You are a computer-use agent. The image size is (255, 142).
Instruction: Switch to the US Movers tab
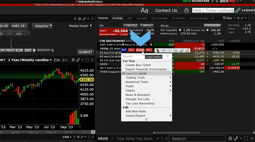tap(178, 18)
